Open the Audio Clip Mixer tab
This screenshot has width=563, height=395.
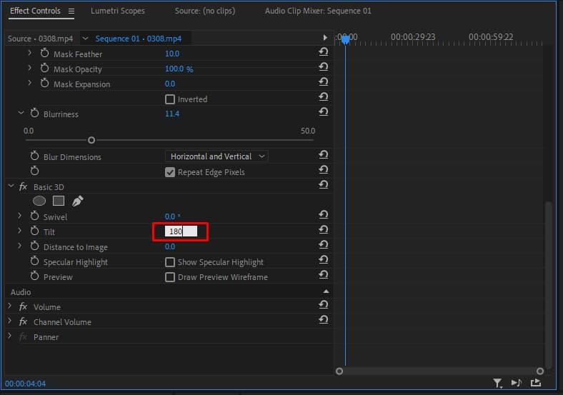tap(318, 11)
